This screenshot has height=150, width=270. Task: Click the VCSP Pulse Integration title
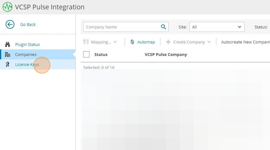click(x=50, y=7)
